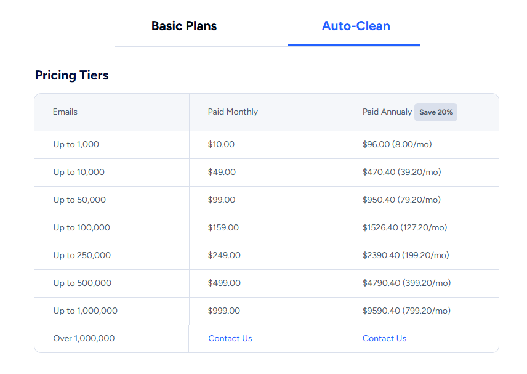Select the Up to 10,000 emails row
527x374 pixels.
pos(266,173)
